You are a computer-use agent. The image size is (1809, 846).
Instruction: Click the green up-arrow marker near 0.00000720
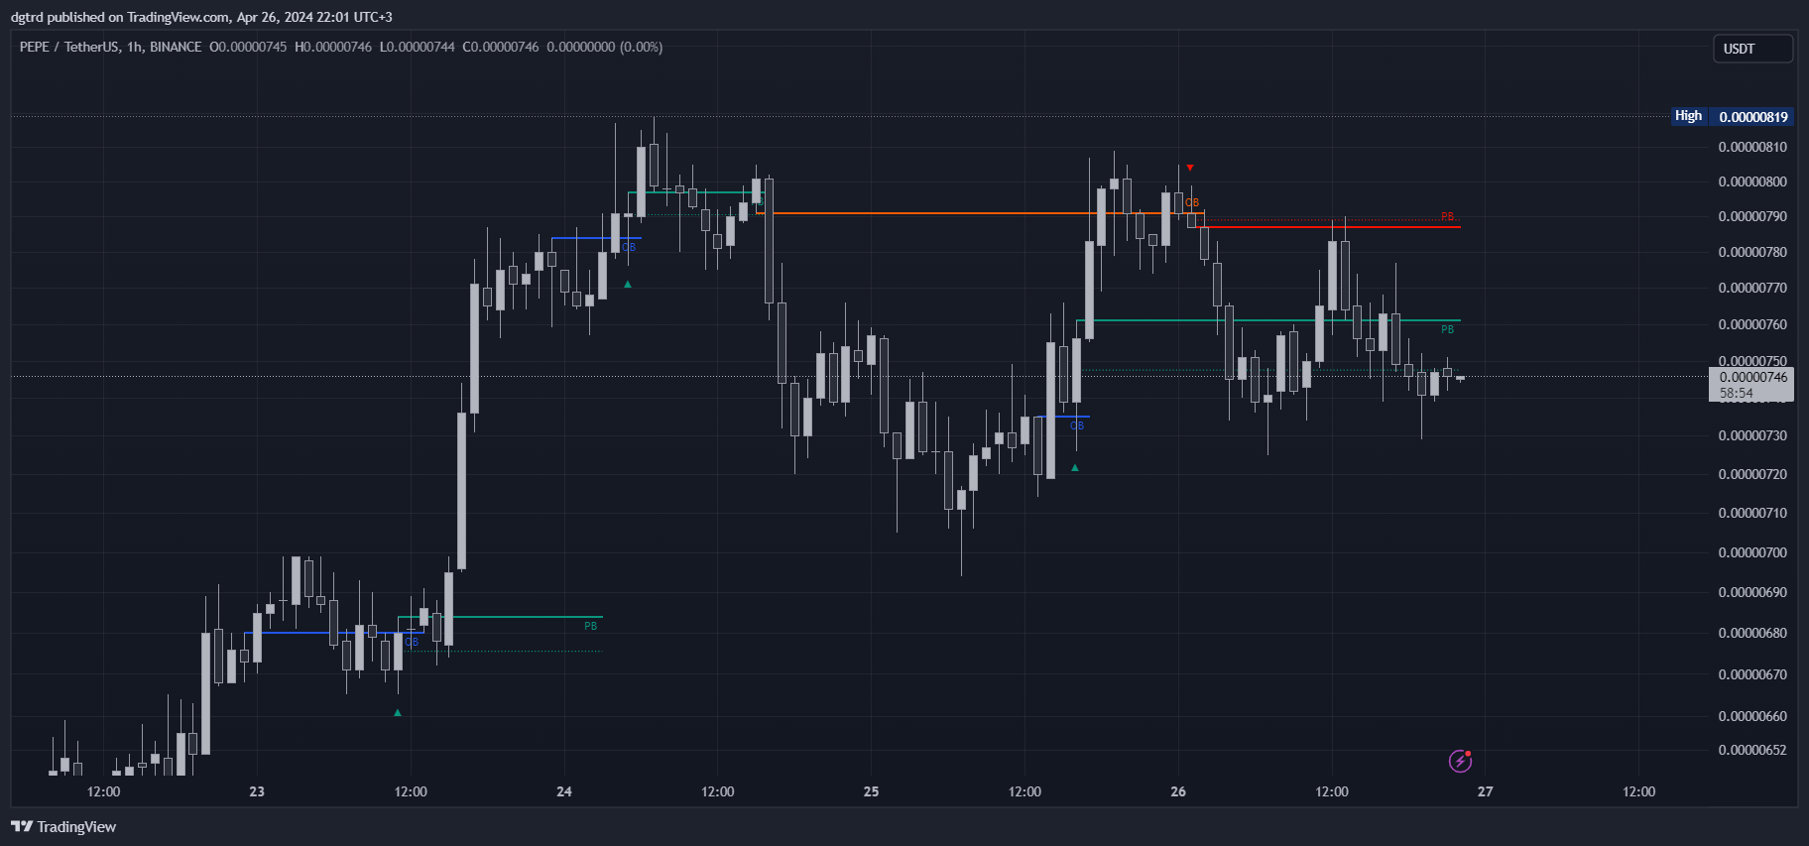point(1075,467)
